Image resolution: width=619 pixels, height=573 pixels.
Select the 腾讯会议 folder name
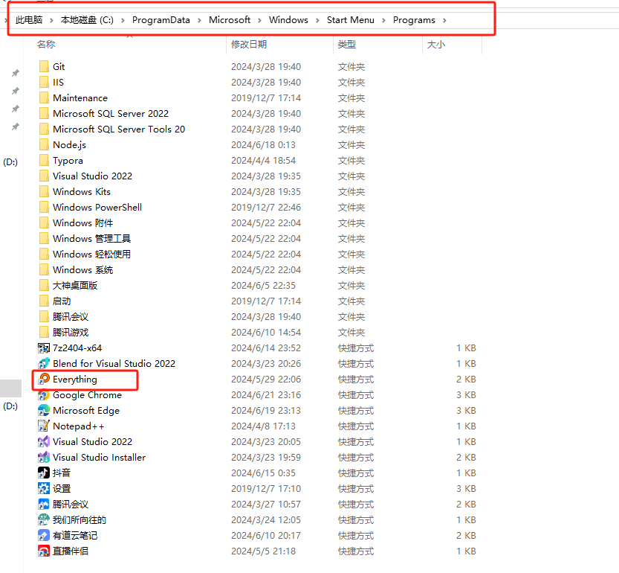click(71, 317)
